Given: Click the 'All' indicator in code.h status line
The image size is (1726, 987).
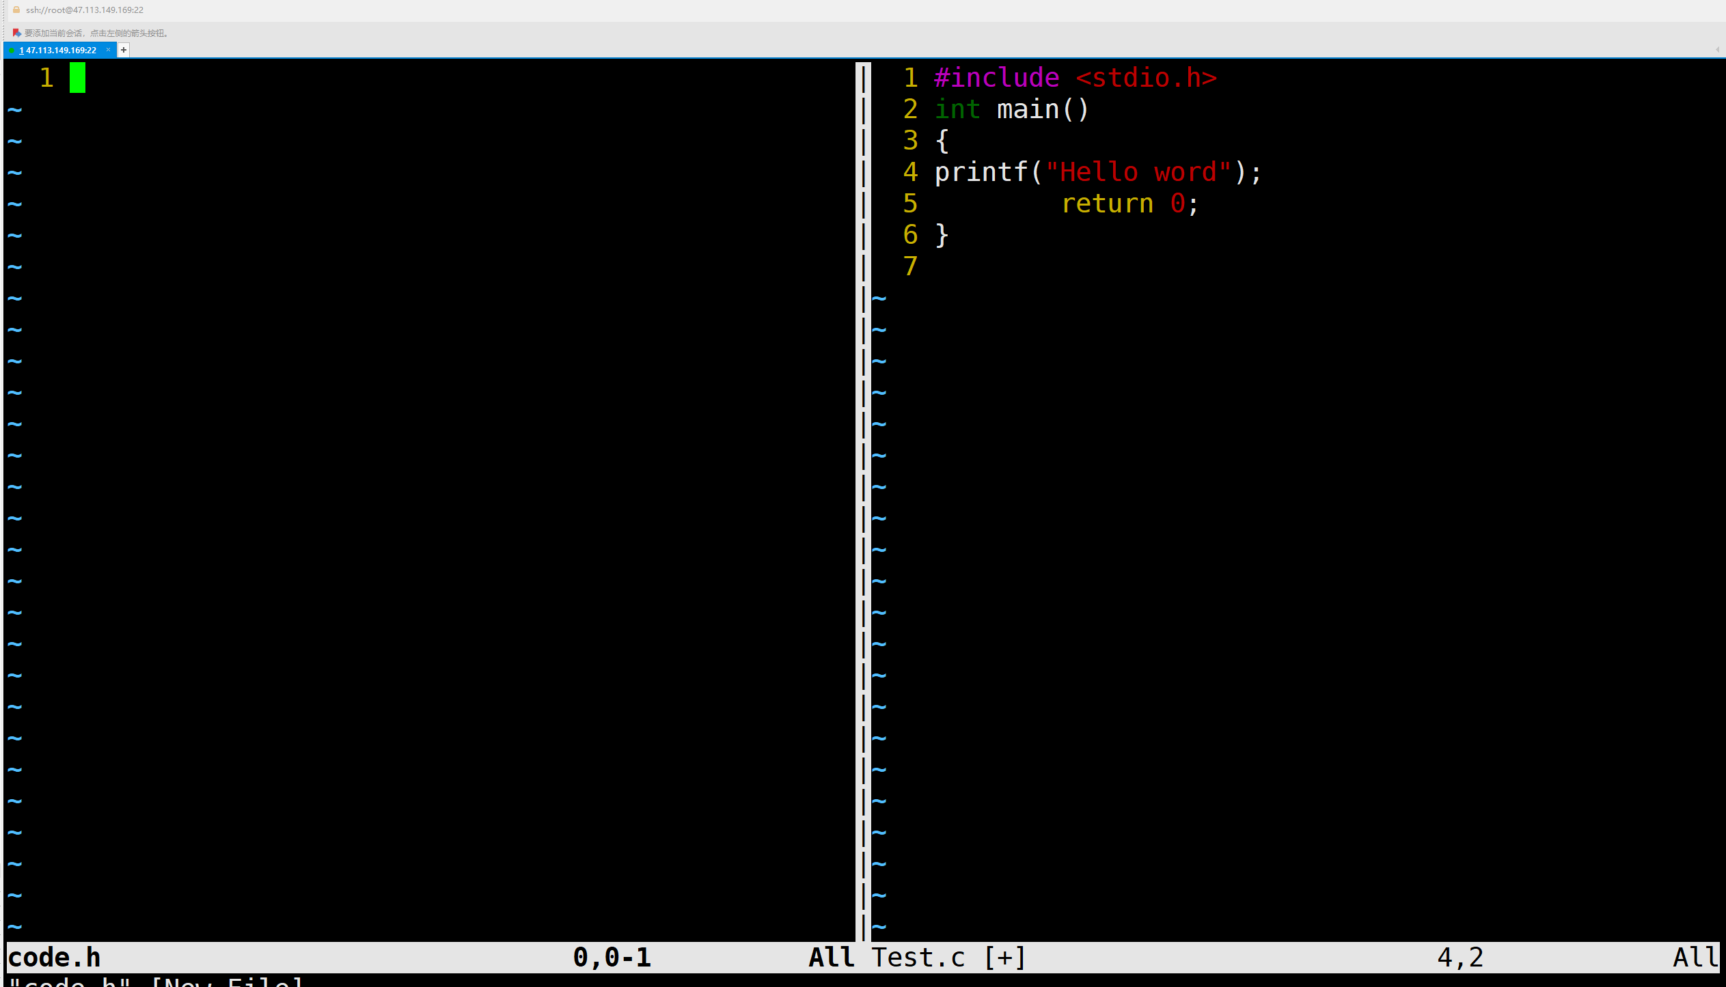Looking at the screenshot, I should [x=832, y=958].
